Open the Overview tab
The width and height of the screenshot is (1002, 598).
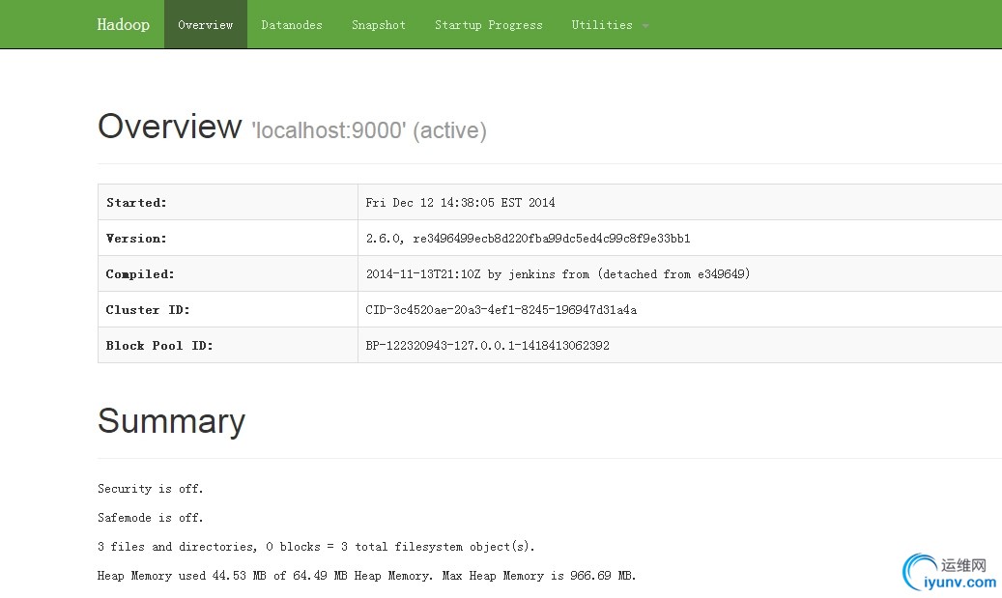(206, 24)
